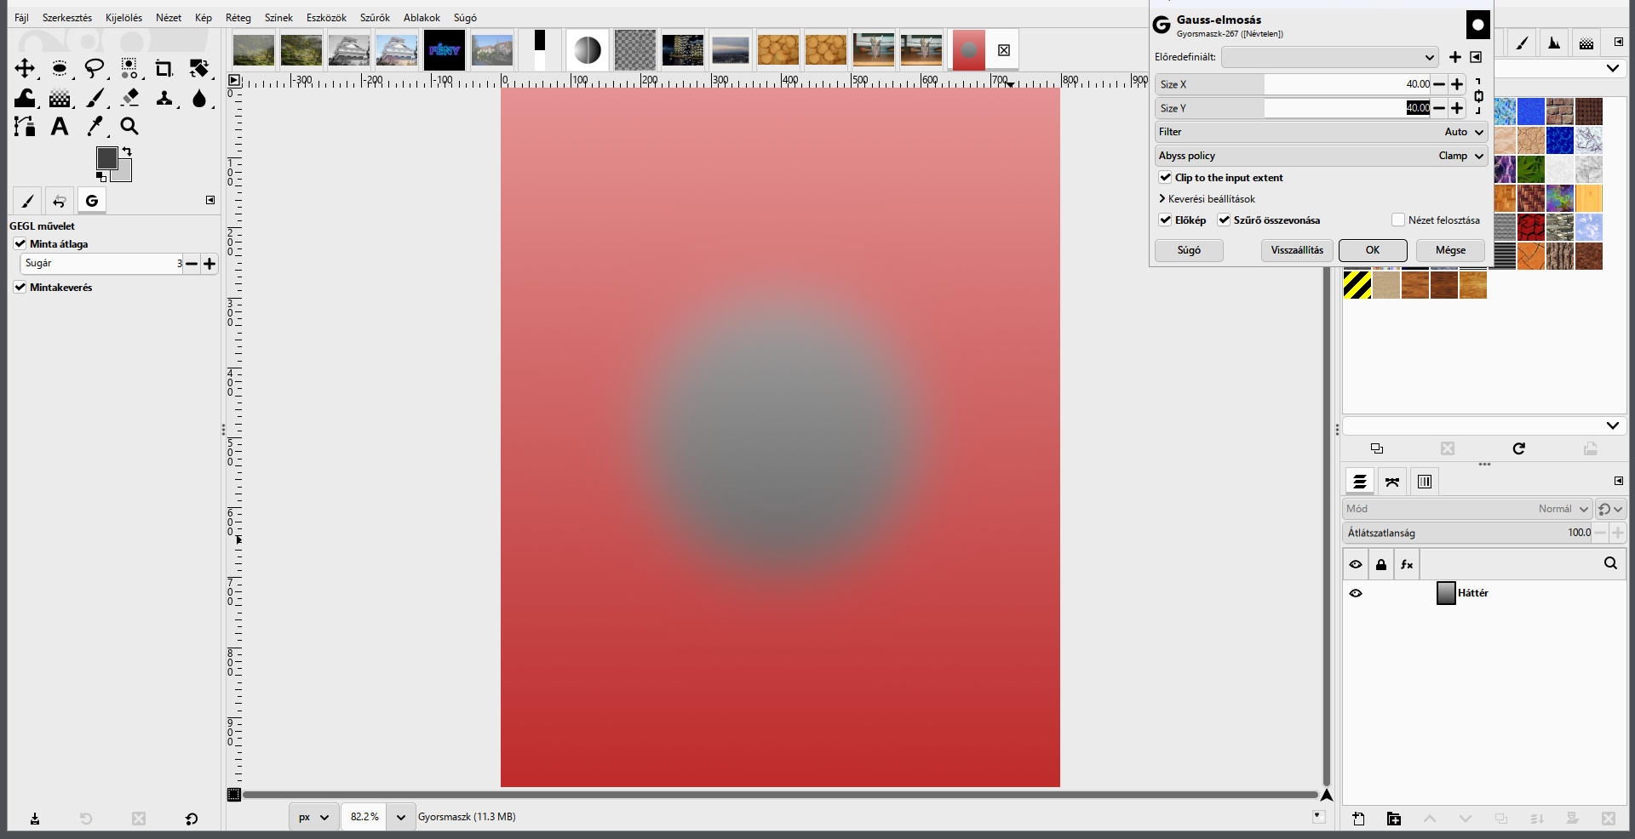
Task: Click the search layers magnifier icon
Action: [x=1610, y=563]
